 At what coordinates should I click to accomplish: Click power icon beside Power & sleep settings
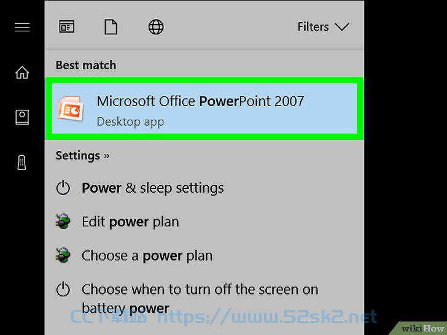[x=63, y=188]
